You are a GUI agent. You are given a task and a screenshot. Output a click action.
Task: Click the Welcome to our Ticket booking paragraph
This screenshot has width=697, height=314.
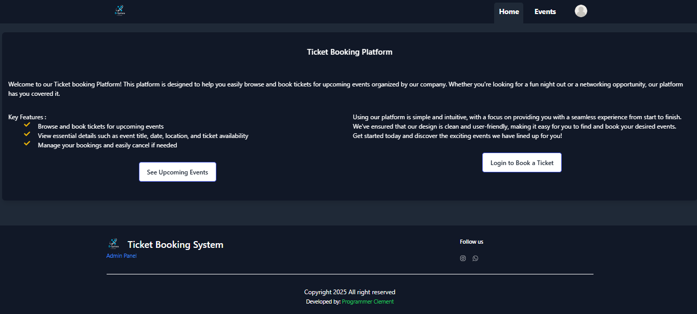point(346,89)
